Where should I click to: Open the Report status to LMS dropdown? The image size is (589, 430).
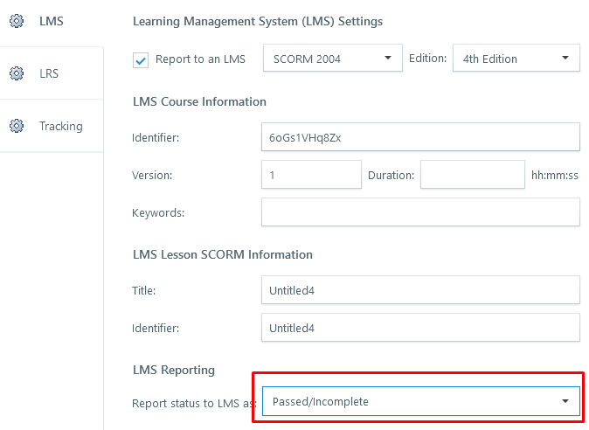420,401
